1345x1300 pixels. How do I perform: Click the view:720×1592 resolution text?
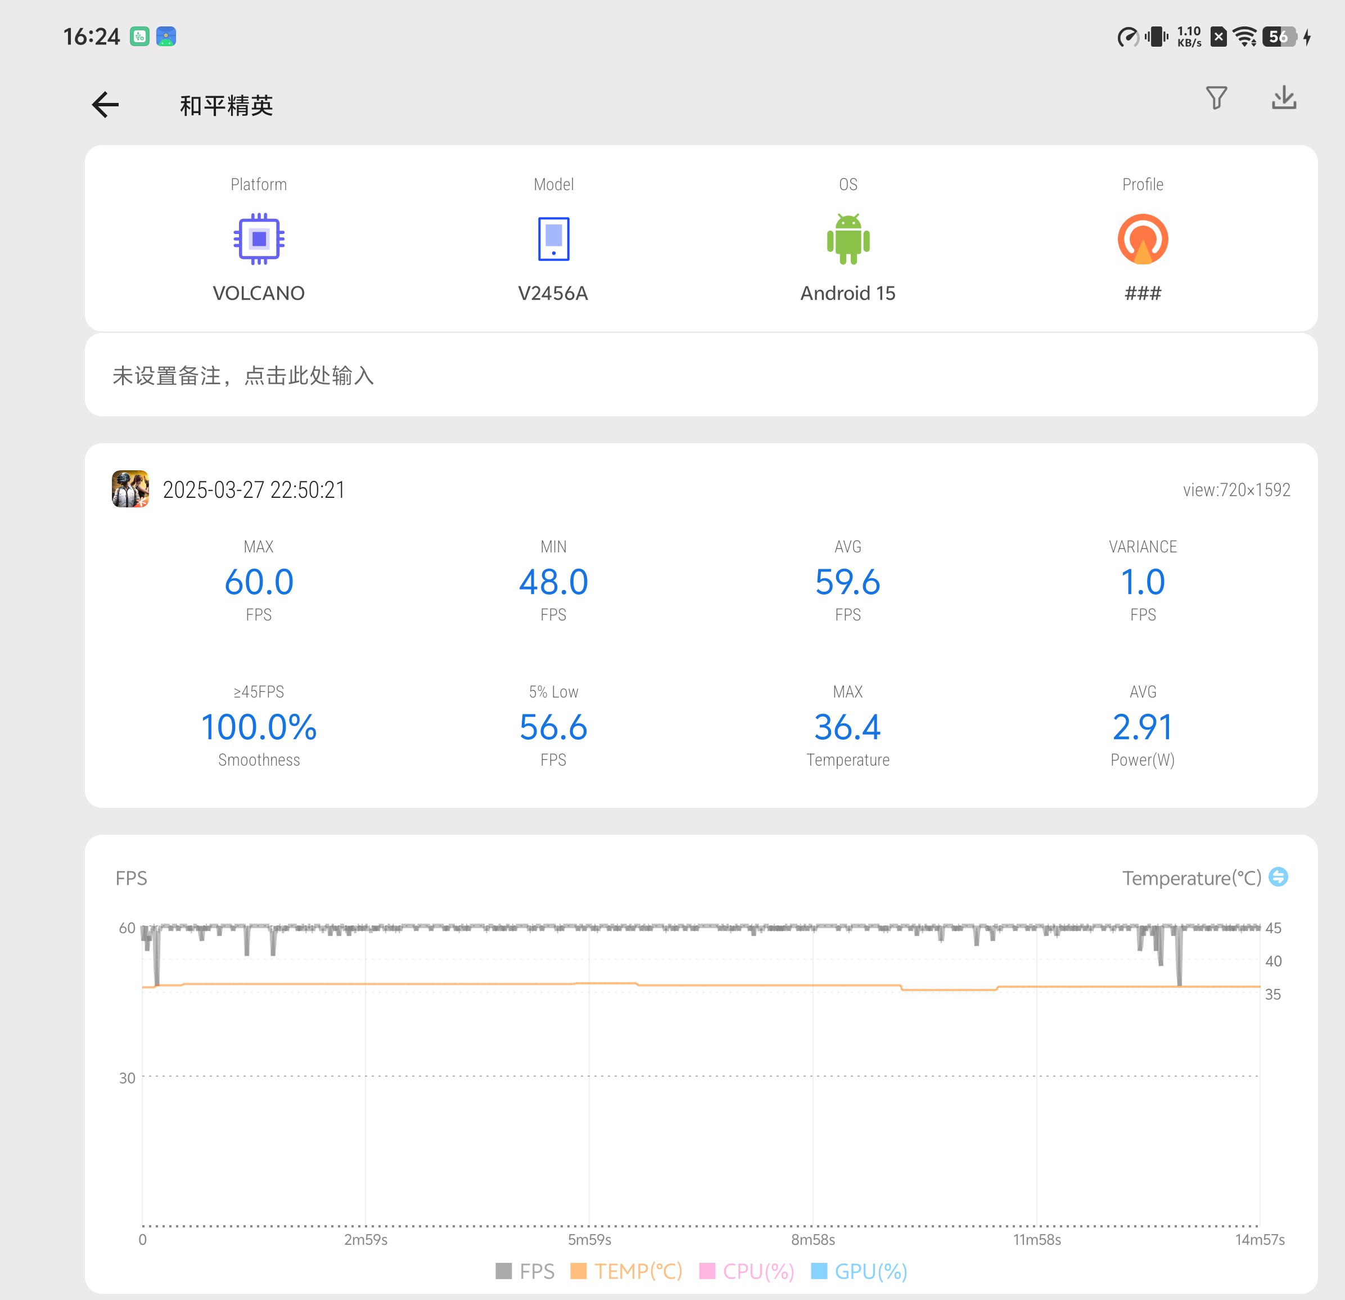tap(1236, 489)
